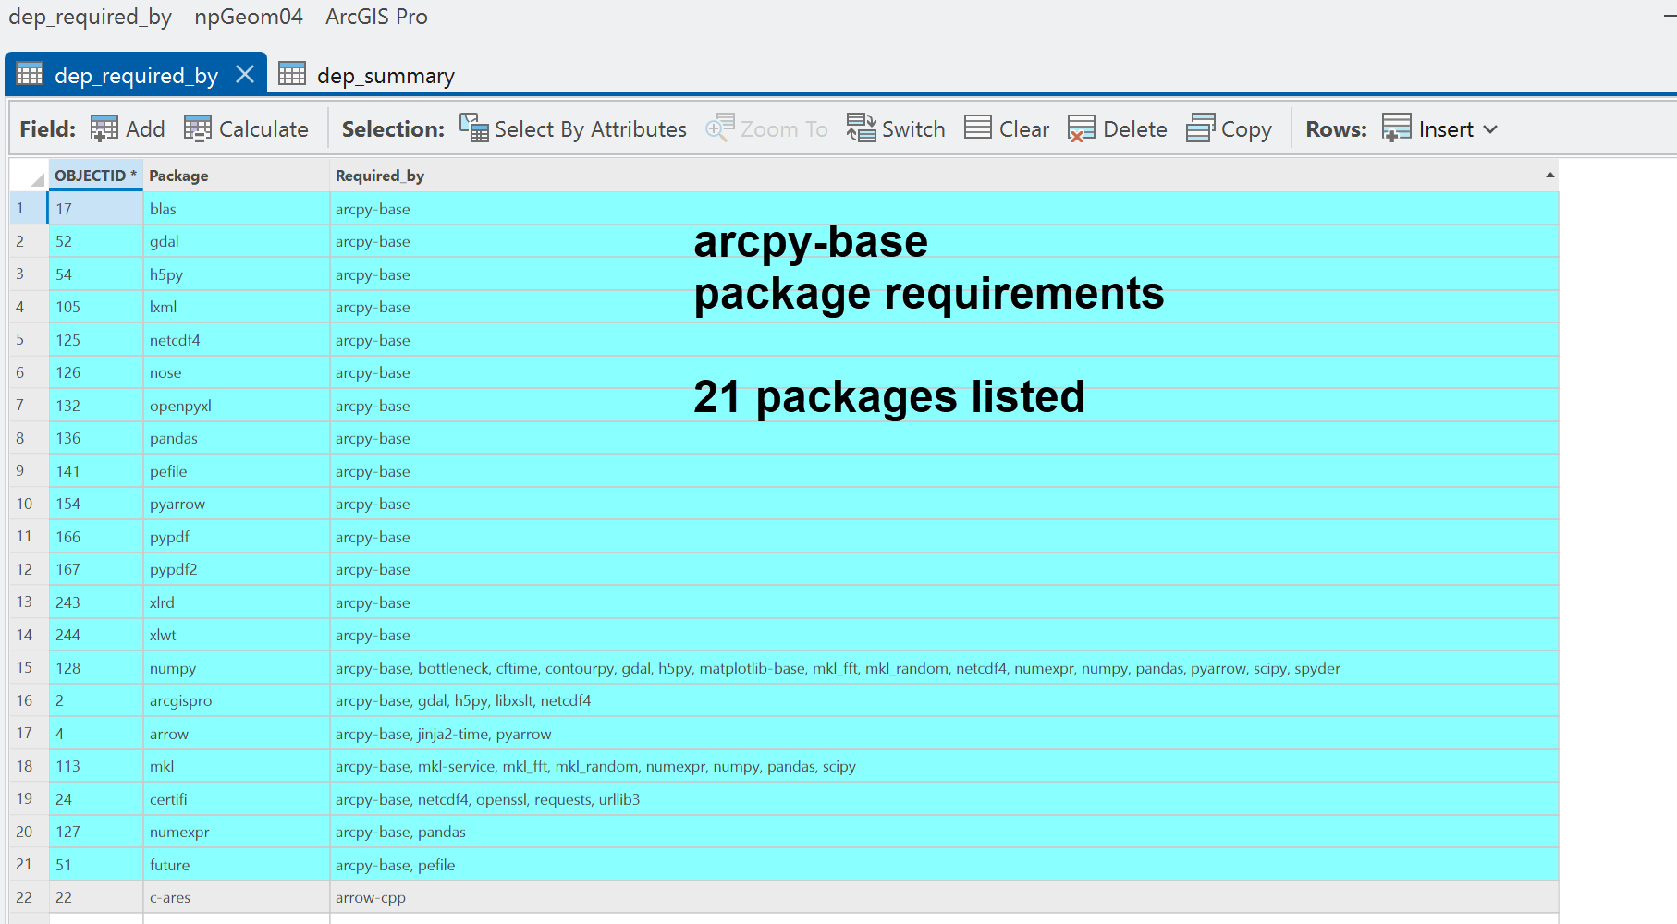Expand the Insert rows dropdown arrow
Viewport: 1677px width, 924px height.
point(1490,129)
